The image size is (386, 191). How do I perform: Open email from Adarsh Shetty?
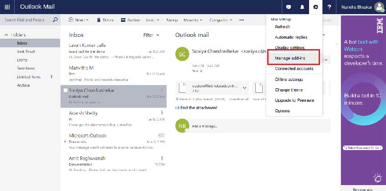113,119
